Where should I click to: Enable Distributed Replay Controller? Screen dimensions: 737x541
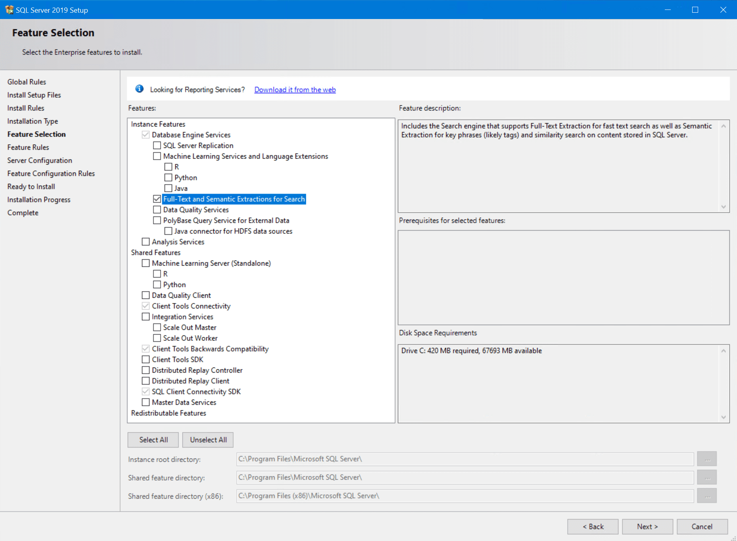(x=146, y=370)
